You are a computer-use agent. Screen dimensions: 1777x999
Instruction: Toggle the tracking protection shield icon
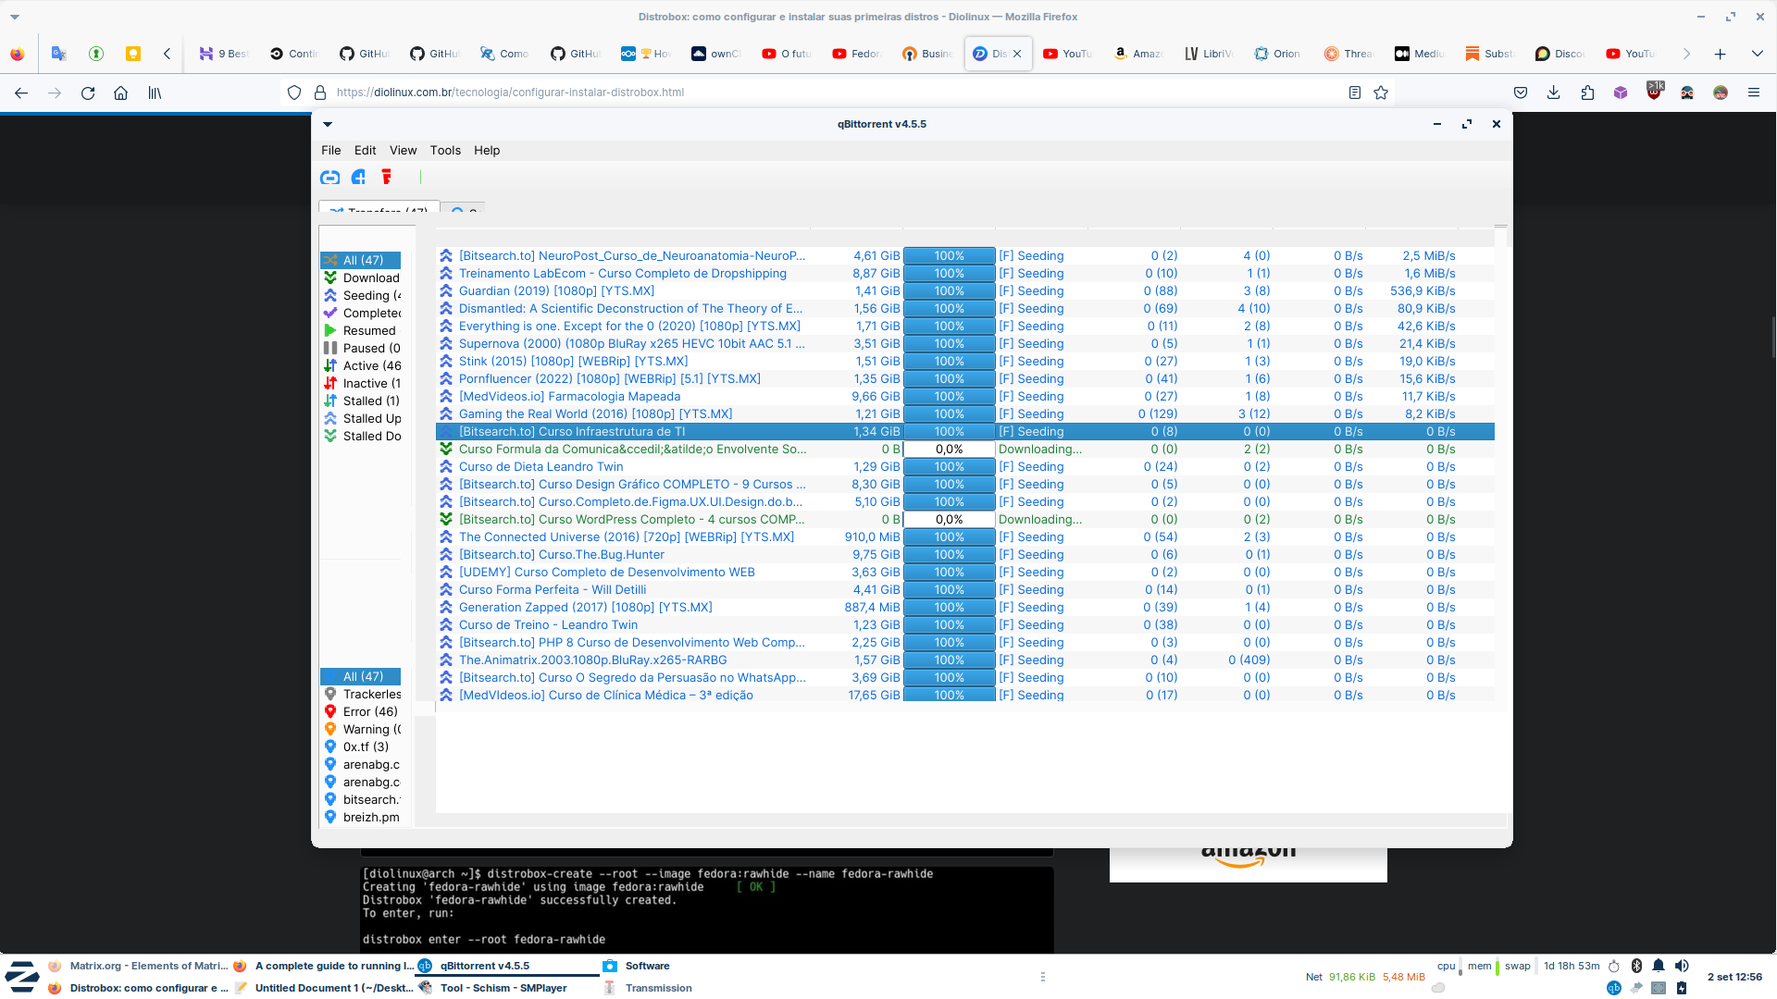click(x=293, y=92)
